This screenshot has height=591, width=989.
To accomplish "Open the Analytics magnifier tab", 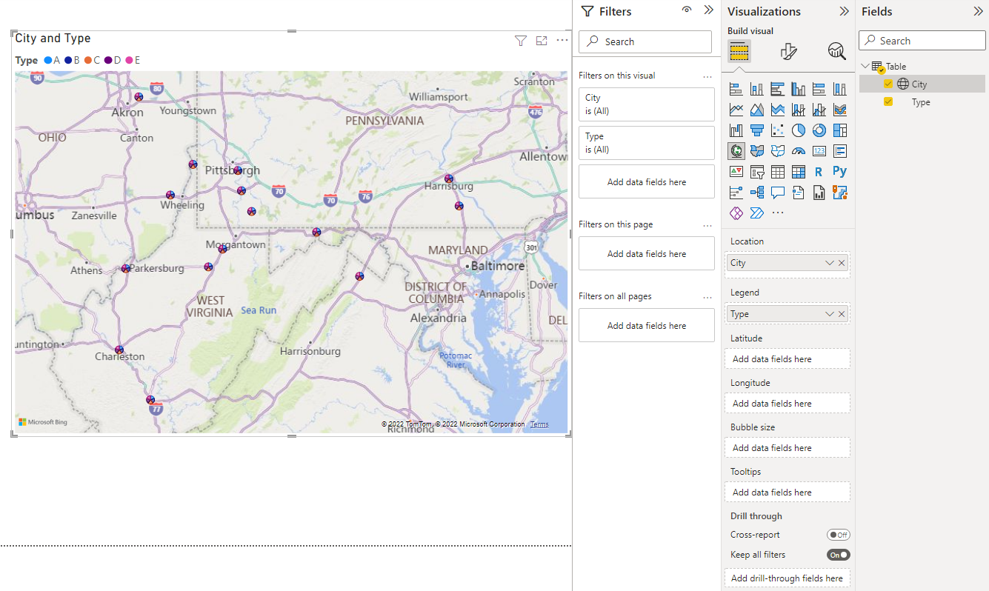I will tap(836, 51).
